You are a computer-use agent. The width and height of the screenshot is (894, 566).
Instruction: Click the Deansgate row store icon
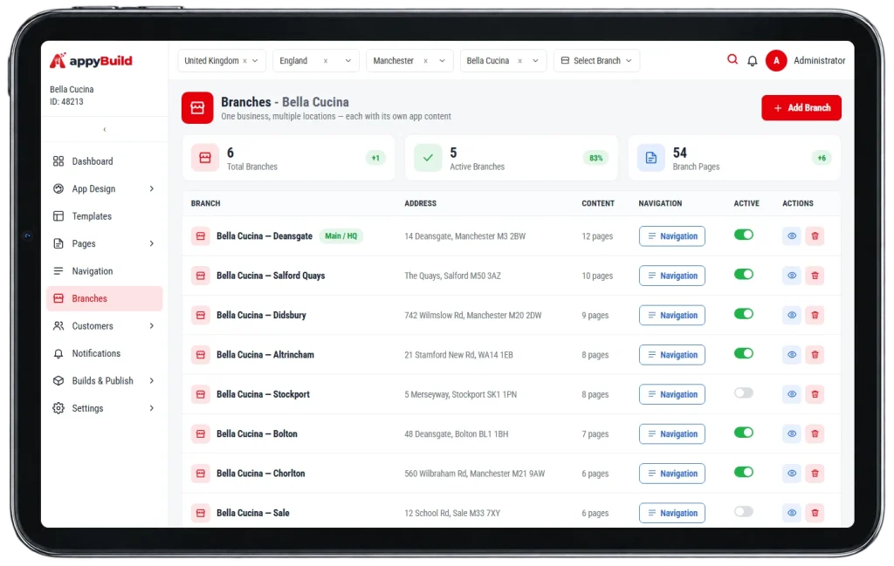click(201, 235)
